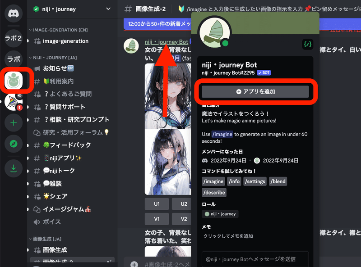Open Discord home direct messages icon
361x267 pixels.
click(x=14, y=14)
